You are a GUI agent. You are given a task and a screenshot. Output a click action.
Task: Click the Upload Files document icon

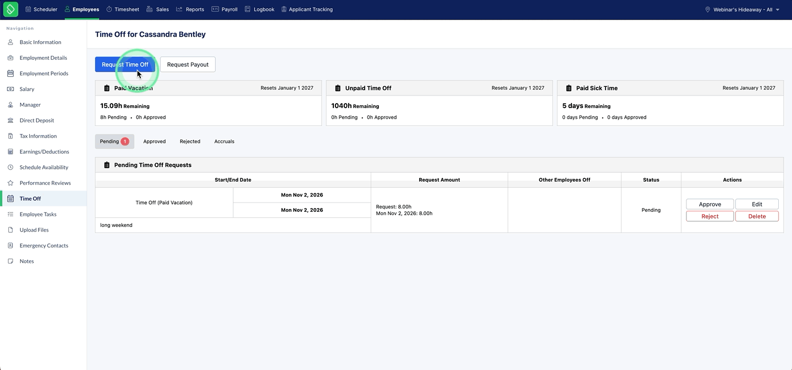[x=10, y=230]
